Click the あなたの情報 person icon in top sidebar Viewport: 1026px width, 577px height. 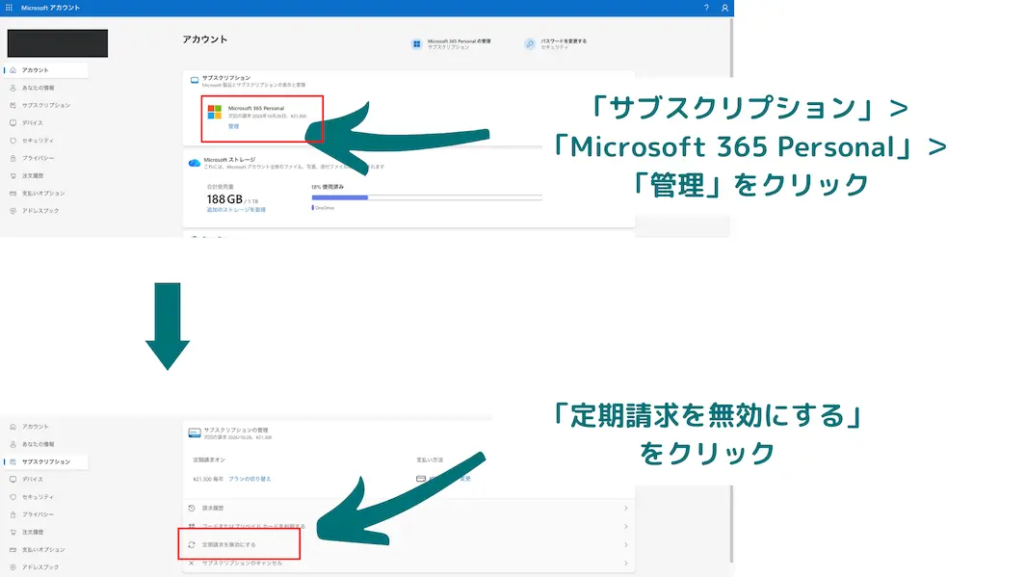pyautogui.click(x=13, y=88)
